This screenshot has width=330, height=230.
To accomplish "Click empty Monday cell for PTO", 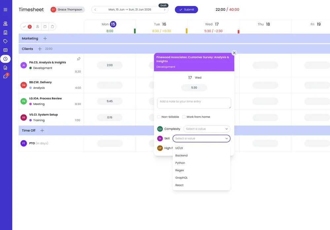I will click(110, 143).
